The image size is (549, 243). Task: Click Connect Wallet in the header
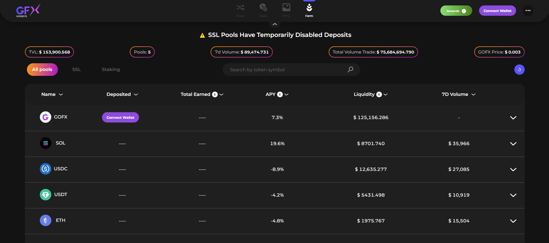pyautogui.click(x=497, y=11)
